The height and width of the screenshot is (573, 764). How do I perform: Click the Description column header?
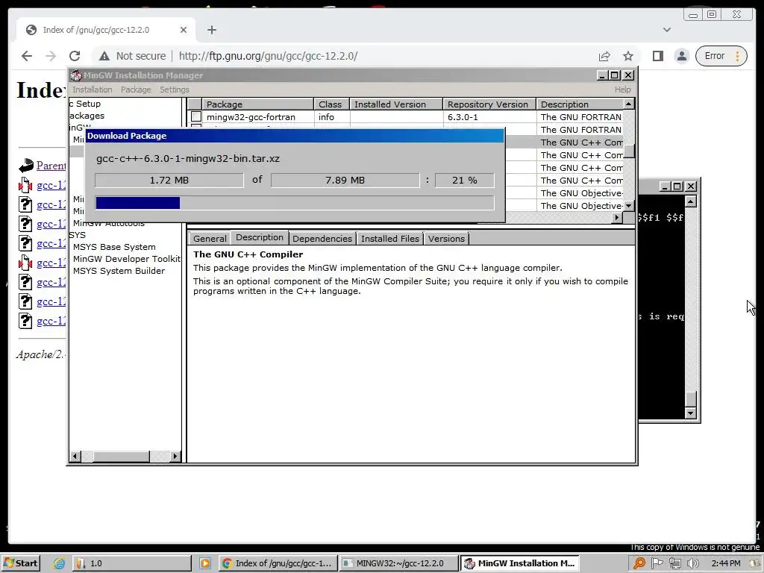[x=579, y=104]
